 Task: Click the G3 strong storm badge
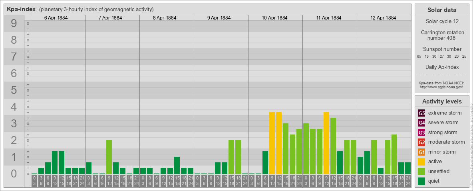click(x=421, y=133)
